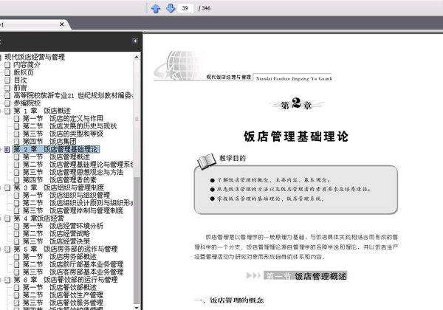The height and width of the screenshot is (310, 443).
Task: Collapse 第 3 章 tree node
Action: [x=1, y=187]
